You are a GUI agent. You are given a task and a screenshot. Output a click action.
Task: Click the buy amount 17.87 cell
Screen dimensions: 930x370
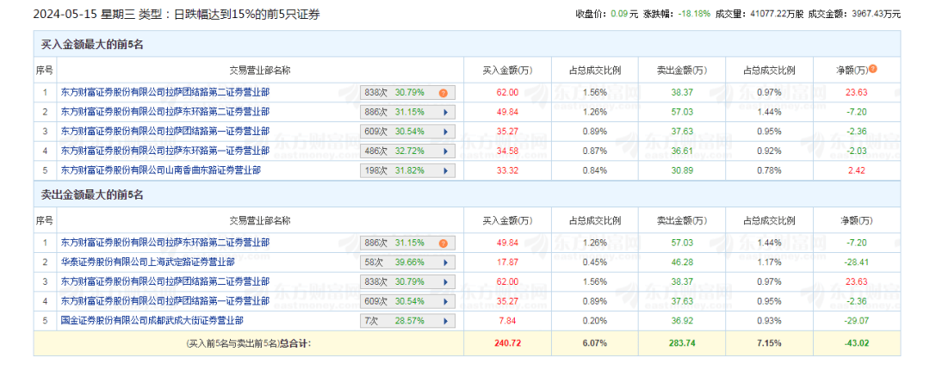[x=508, y=262]
